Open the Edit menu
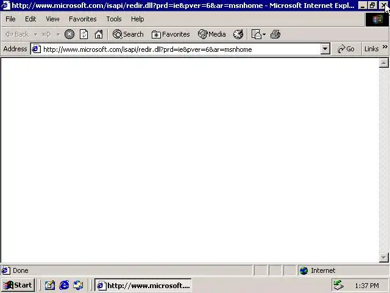Viewport: 390px width, 293px height. (30, 19)
